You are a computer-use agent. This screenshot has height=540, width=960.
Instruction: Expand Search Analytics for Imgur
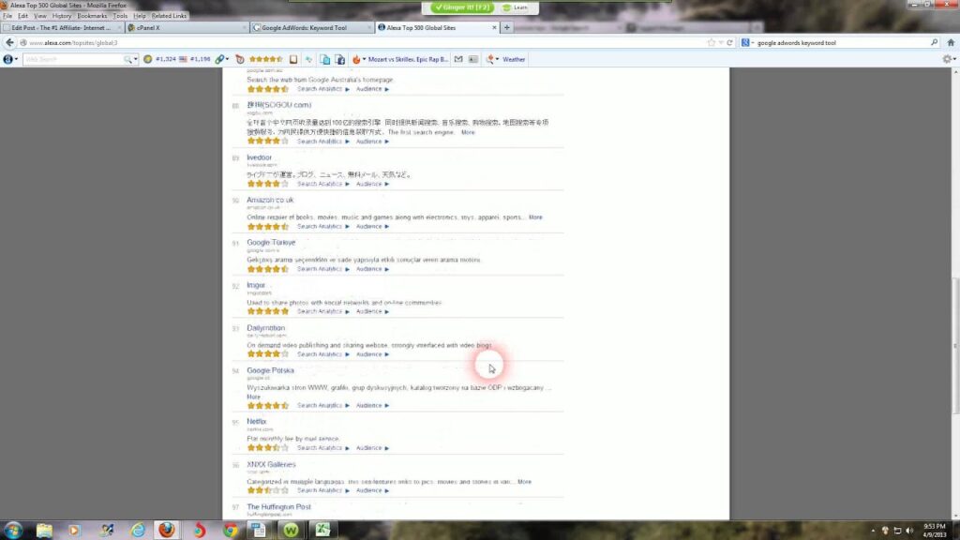323,311
